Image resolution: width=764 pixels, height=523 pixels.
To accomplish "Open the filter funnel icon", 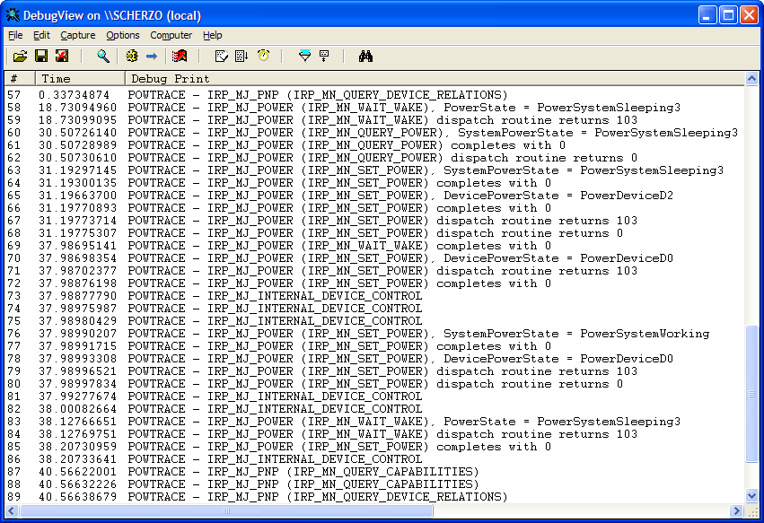I will tap(304, 57).
